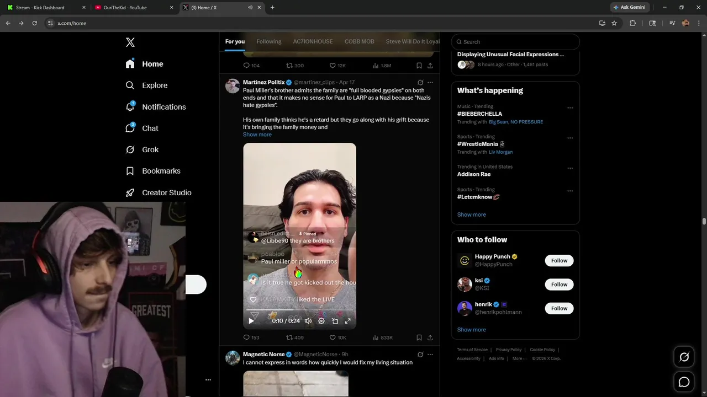The width and height of the screenshot is (707, 397).
Task: Switch to Steve Will Do It Loyal tab
Action: pyautogui.click(x=413, y=41)
